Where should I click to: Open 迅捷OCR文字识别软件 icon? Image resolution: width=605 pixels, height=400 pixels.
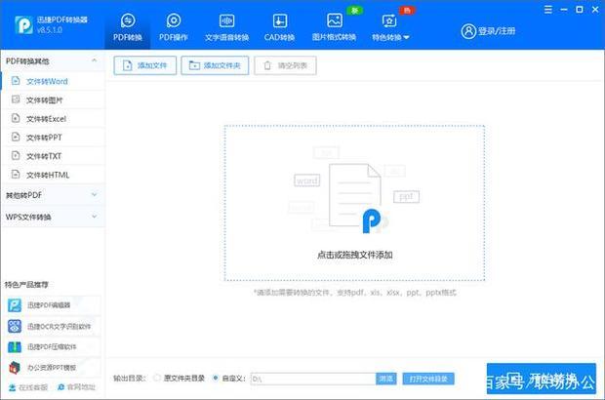click(x=15, y=326)
